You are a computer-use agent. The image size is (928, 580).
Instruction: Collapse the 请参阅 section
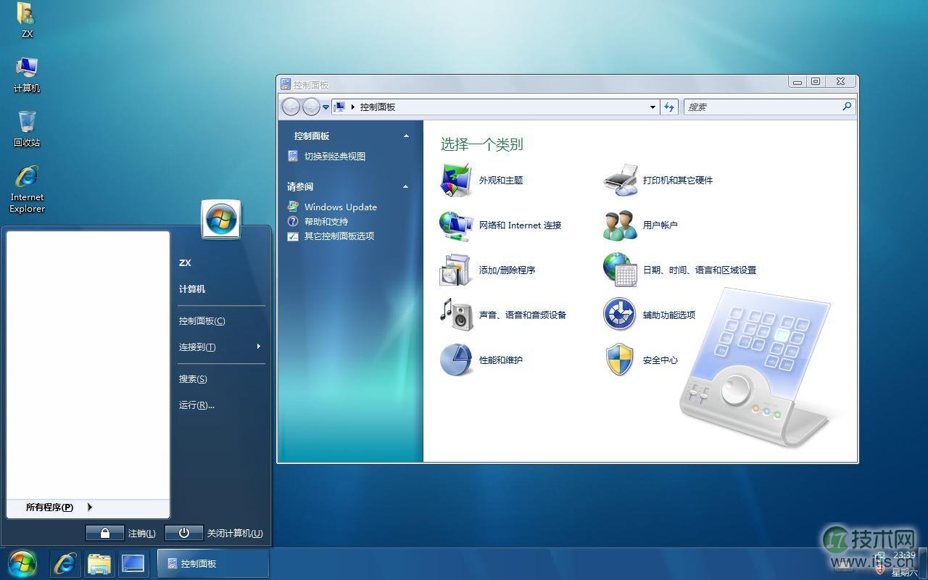coord(405,186)
